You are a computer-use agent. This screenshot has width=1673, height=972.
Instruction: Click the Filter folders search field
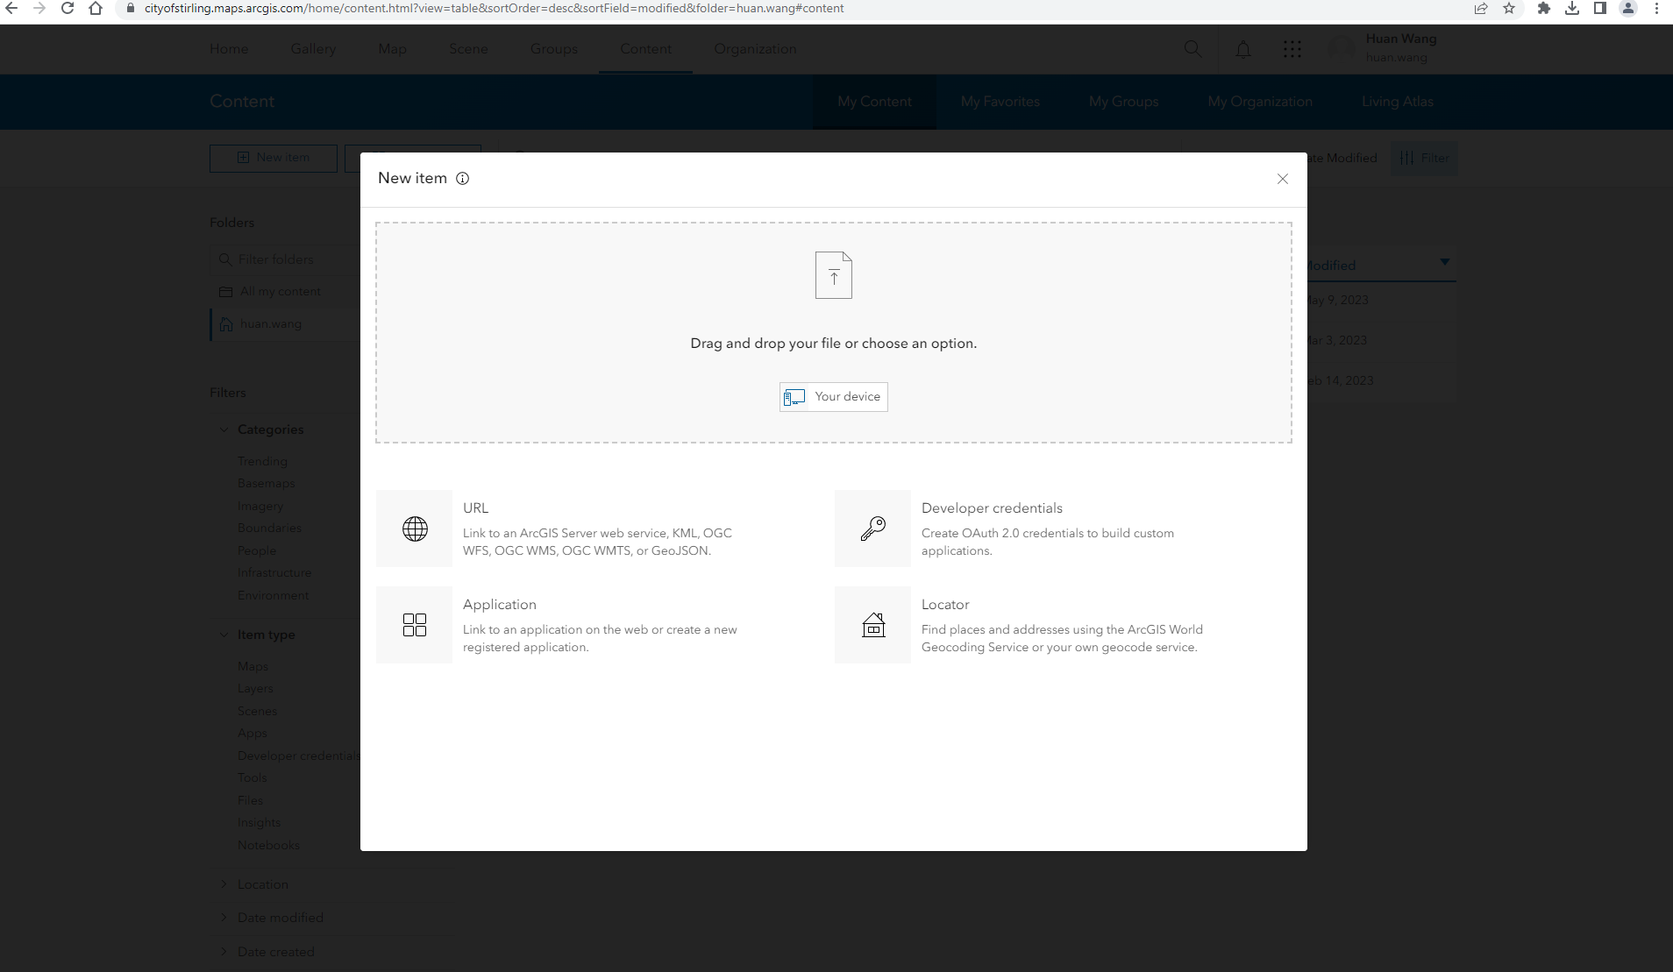[x=285, y=259]
